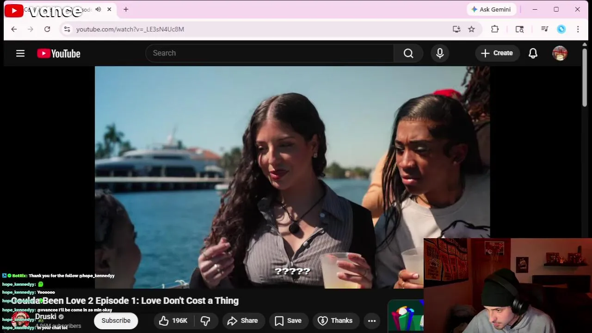This screenshot has width=592, height=333.
Task: Share this video
Action: (x=242, y=321)
